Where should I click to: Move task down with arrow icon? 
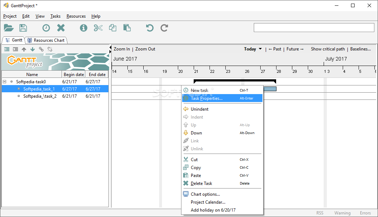[x=32, y=49]
